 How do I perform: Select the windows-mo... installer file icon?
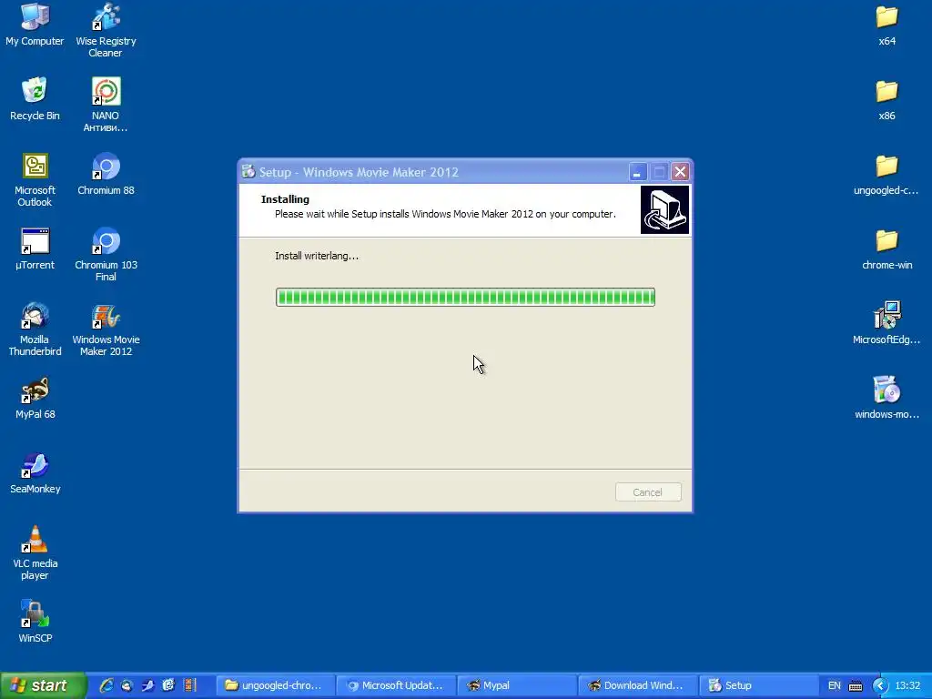point(886,399)
